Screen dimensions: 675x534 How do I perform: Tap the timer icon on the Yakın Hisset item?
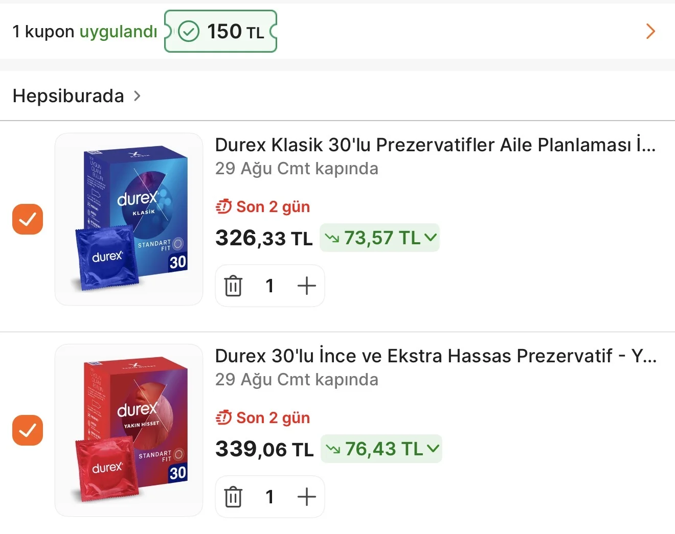coord(223,418)
